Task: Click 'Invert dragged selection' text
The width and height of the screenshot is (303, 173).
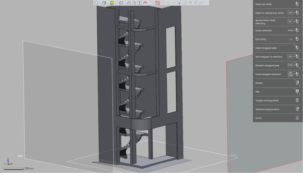Action: (x=268, y=74)
